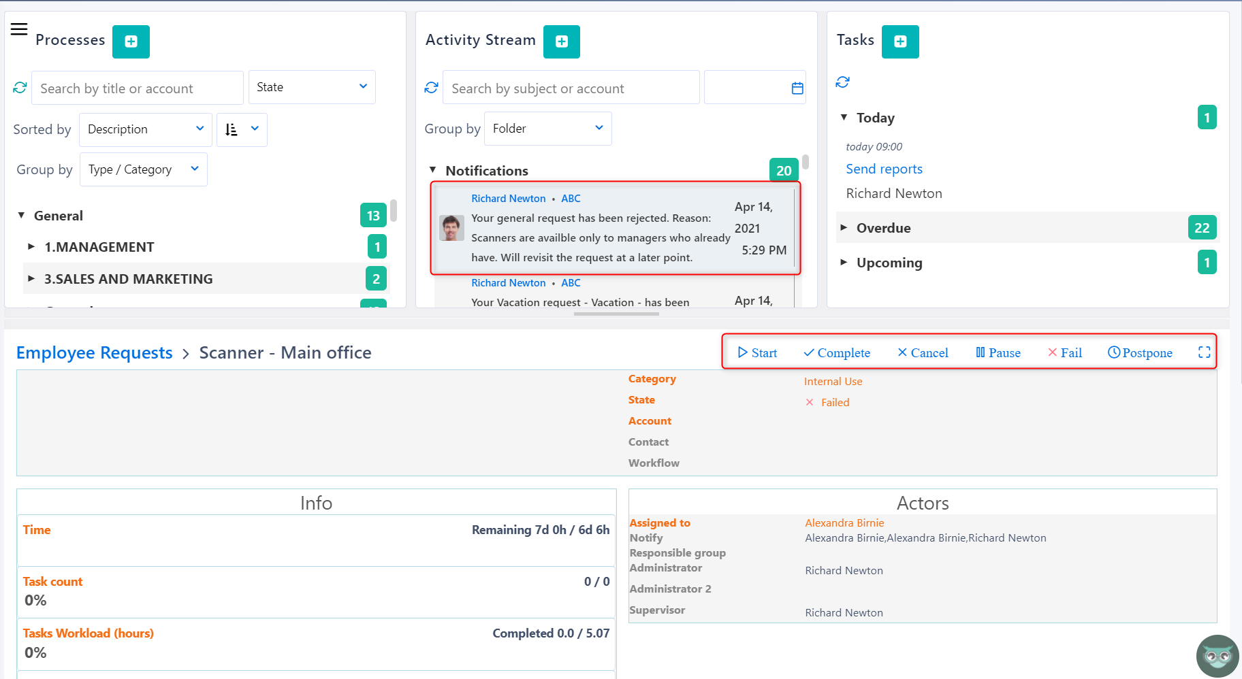This screenshot has width=1242, height=679.
Task: Go to Employee Requests breadcrumb
Action: point(94,352)
